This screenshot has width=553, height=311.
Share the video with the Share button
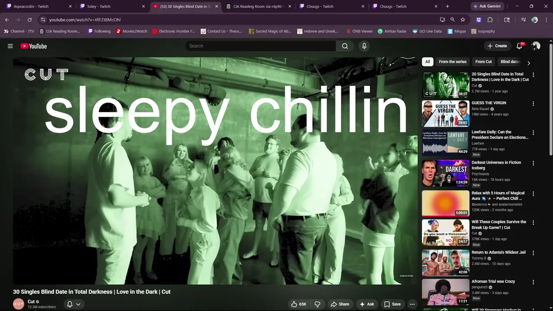point(340,304)
